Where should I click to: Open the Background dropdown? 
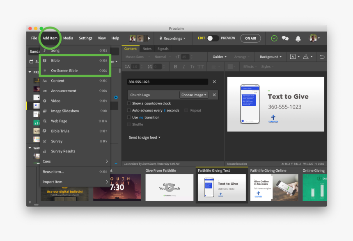[270, 57]
